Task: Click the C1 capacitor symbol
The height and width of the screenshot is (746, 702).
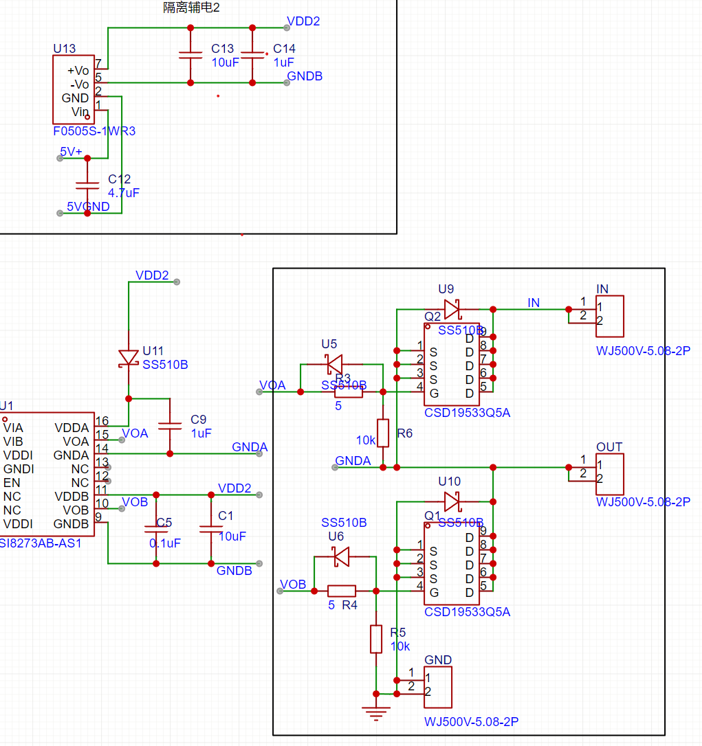Action: 211,529
